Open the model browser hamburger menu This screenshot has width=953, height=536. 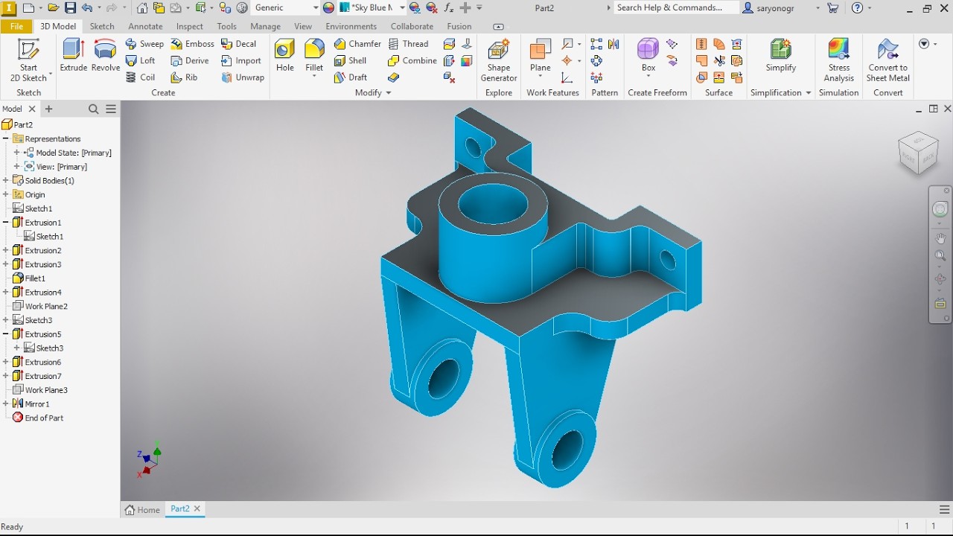click(x=111, y=109)
